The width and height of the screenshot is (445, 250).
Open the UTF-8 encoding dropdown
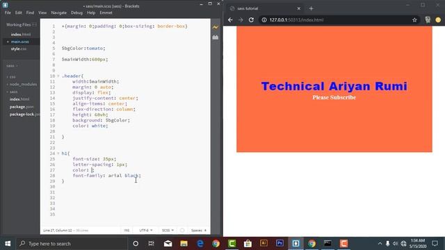pyautogui.click(x=146, y=231)
